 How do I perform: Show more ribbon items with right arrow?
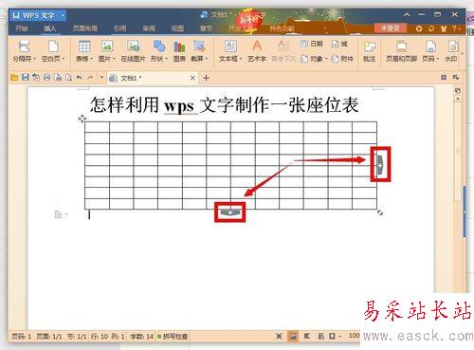[x=462, y=54]
